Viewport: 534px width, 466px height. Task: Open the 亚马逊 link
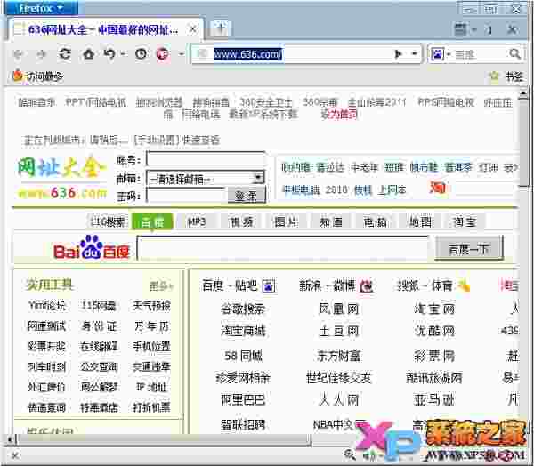tap(434, 399)
